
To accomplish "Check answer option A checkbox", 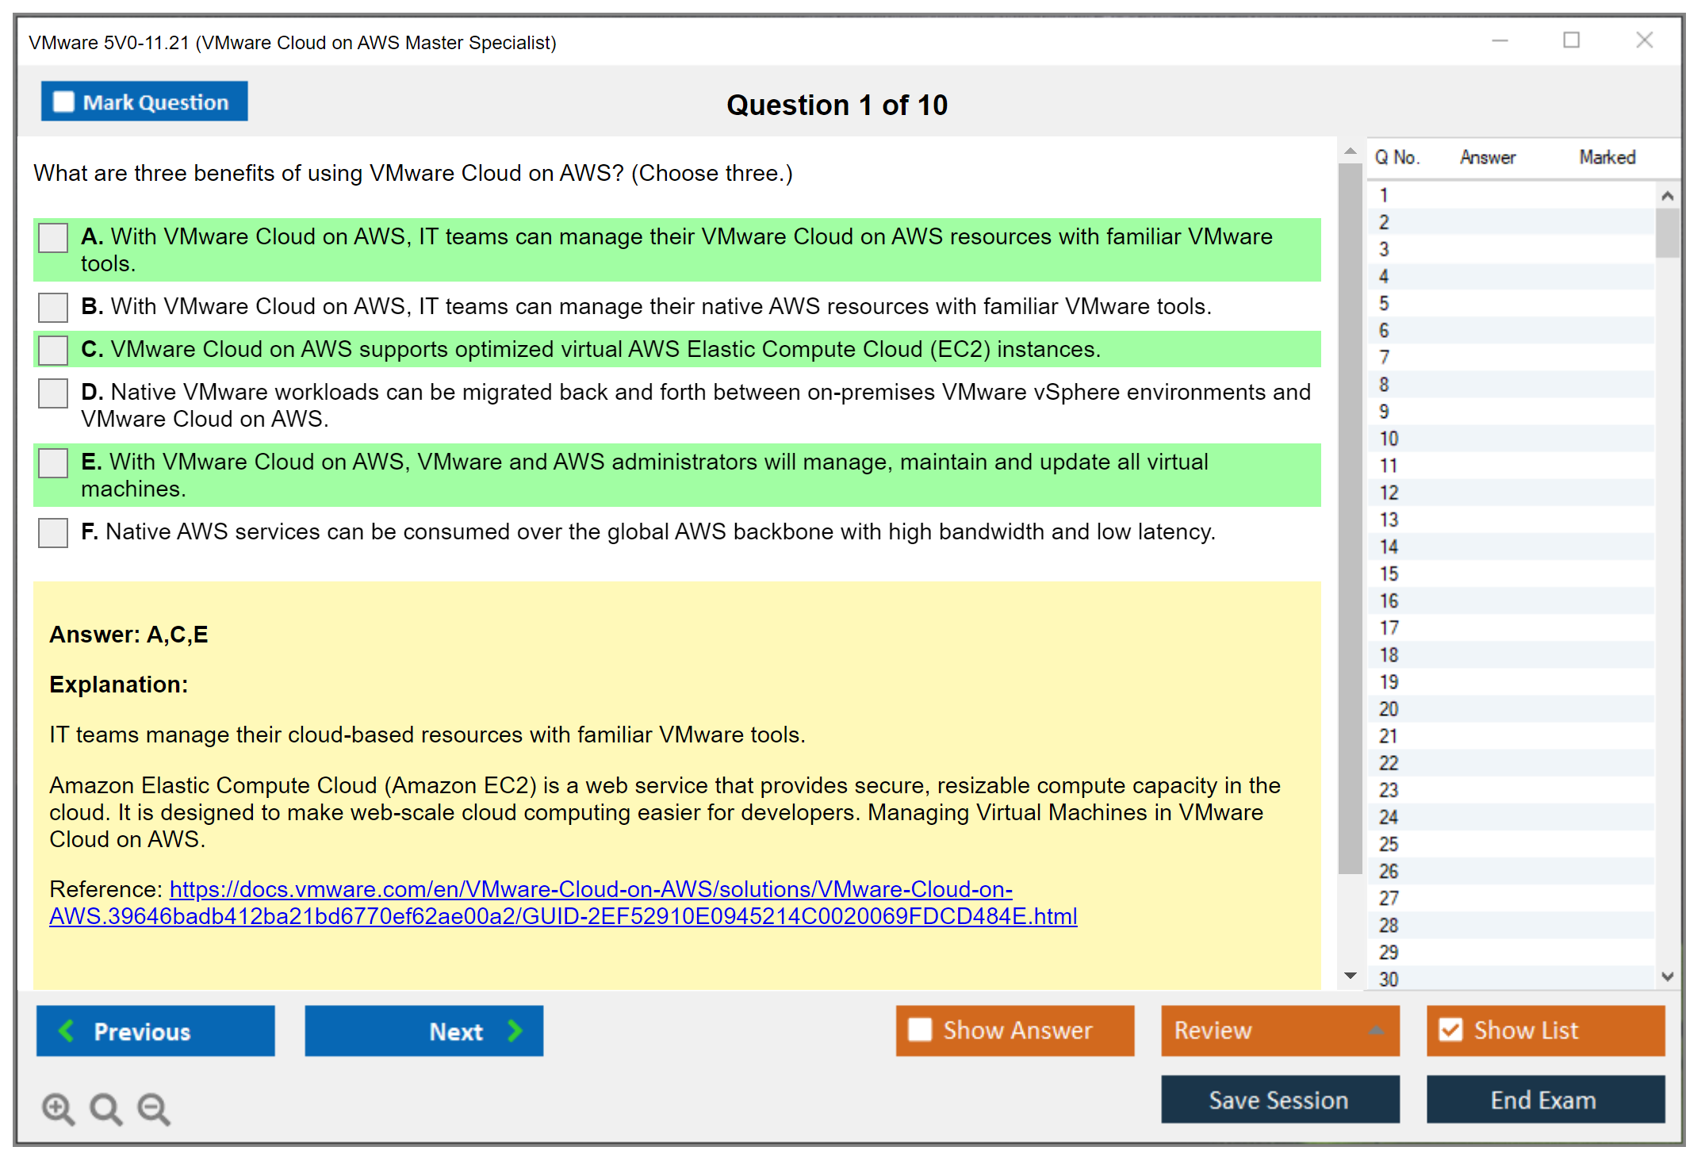I will (x=53, y=238).
